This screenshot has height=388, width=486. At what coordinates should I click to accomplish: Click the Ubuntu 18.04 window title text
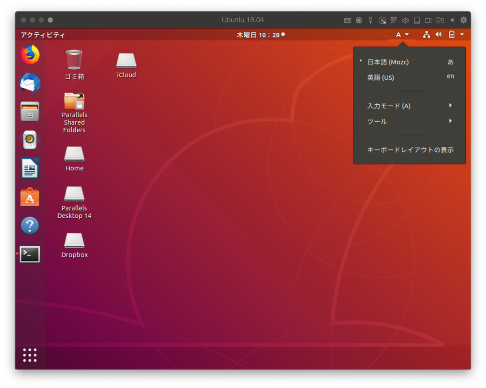(x=243, y=20)
